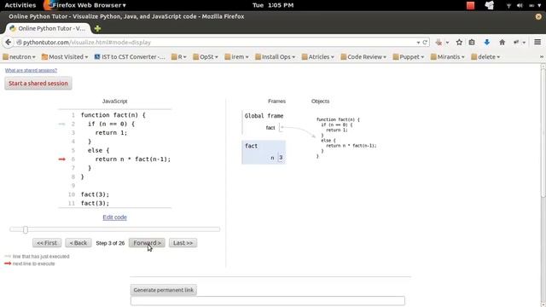Open the Firefox hamburger menu

pos(537,42)
